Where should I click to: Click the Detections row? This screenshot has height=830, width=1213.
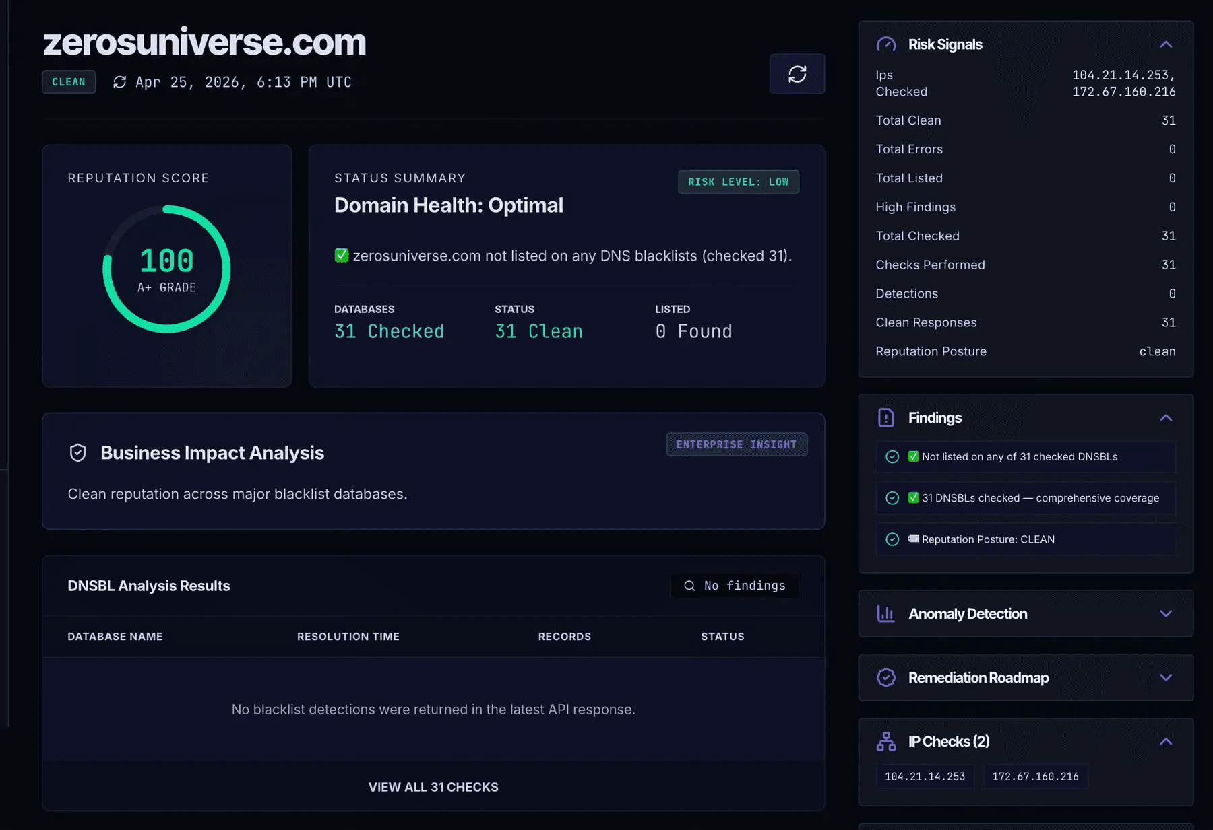click(x=1026, y=294)
